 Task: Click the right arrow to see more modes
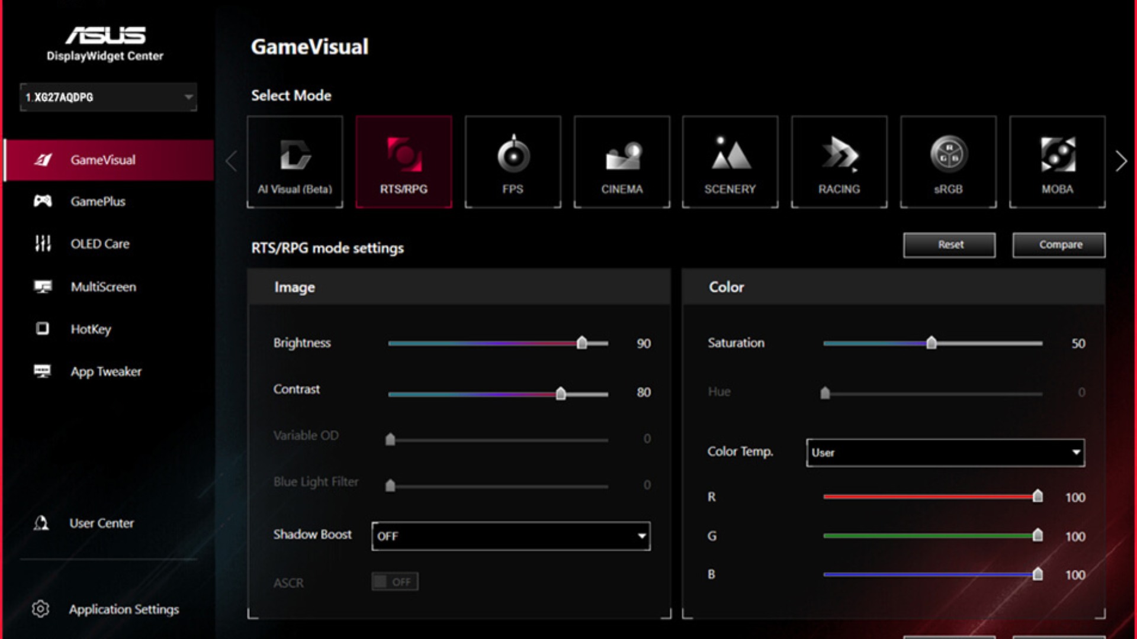(1120, 160)
